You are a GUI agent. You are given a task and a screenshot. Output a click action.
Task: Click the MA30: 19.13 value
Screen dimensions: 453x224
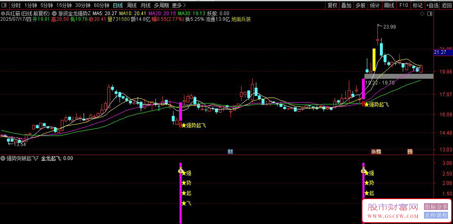pos(191,13)
